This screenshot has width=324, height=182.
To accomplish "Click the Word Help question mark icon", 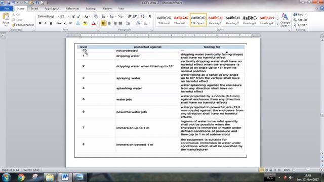I will click(322, 9).
